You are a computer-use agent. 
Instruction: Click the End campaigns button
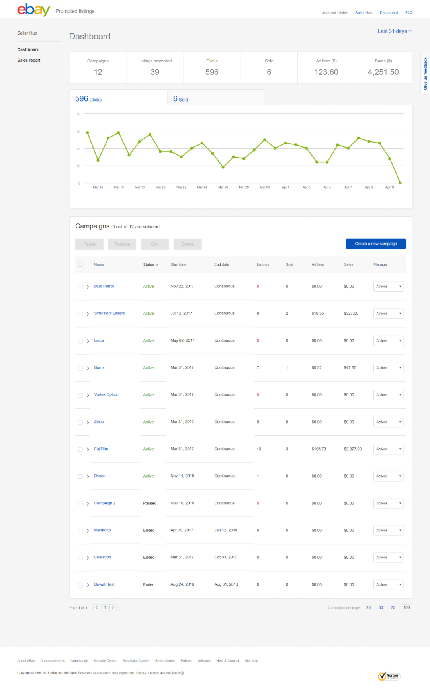(x=155, y=244)
